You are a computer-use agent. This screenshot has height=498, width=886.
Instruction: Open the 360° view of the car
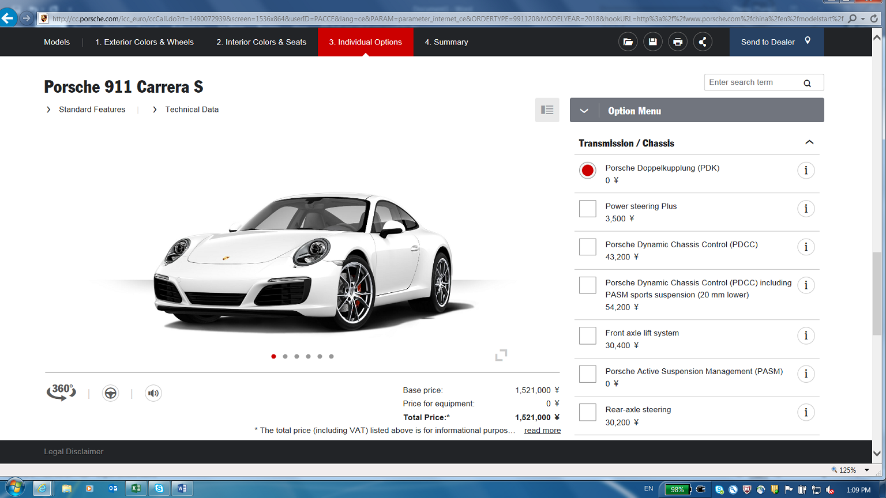[61, 392]
